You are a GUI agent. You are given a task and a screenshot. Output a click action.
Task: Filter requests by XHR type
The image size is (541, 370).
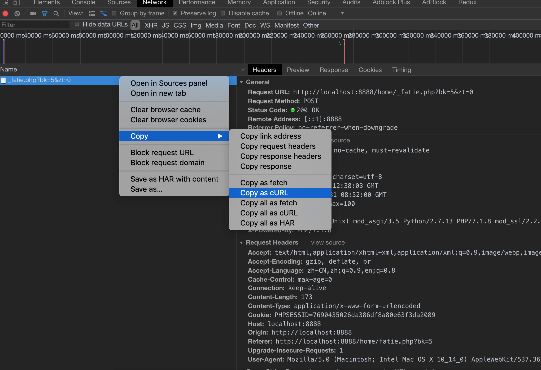tap(151, 25)
